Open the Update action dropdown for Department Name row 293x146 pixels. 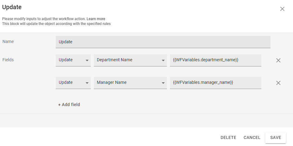point(72,60)
